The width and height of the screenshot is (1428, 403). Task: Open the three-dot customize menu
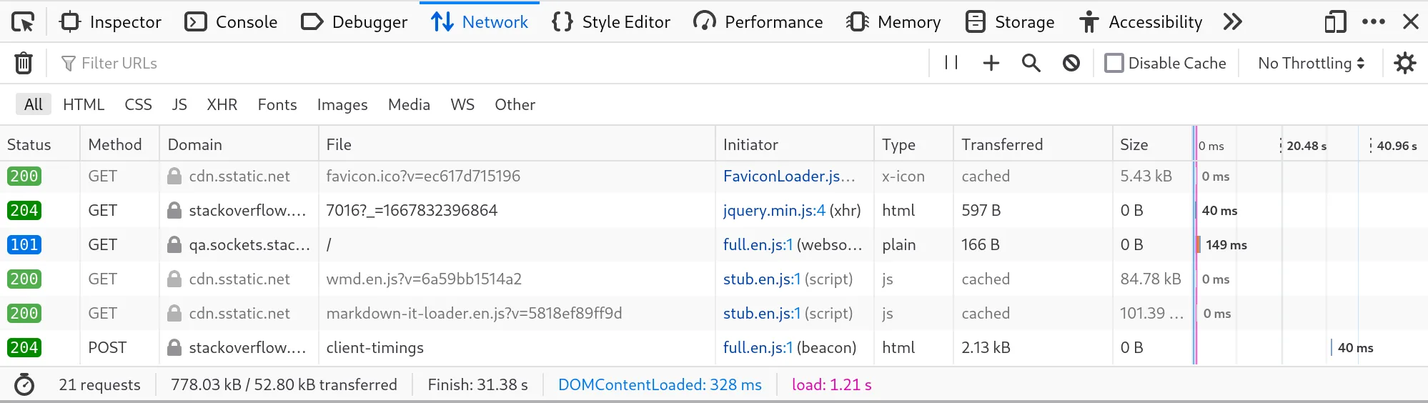pyautogui.click(x=1373, y=22)
